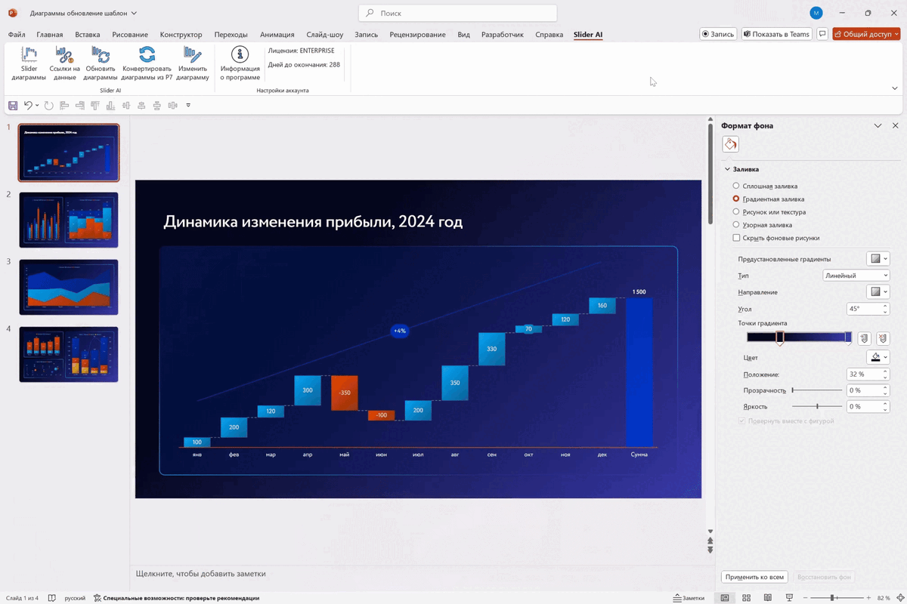Viewport: 907px width, 604px height.
Task: Select the Изменить диаграмму tool
Action: tap(193, 63)
